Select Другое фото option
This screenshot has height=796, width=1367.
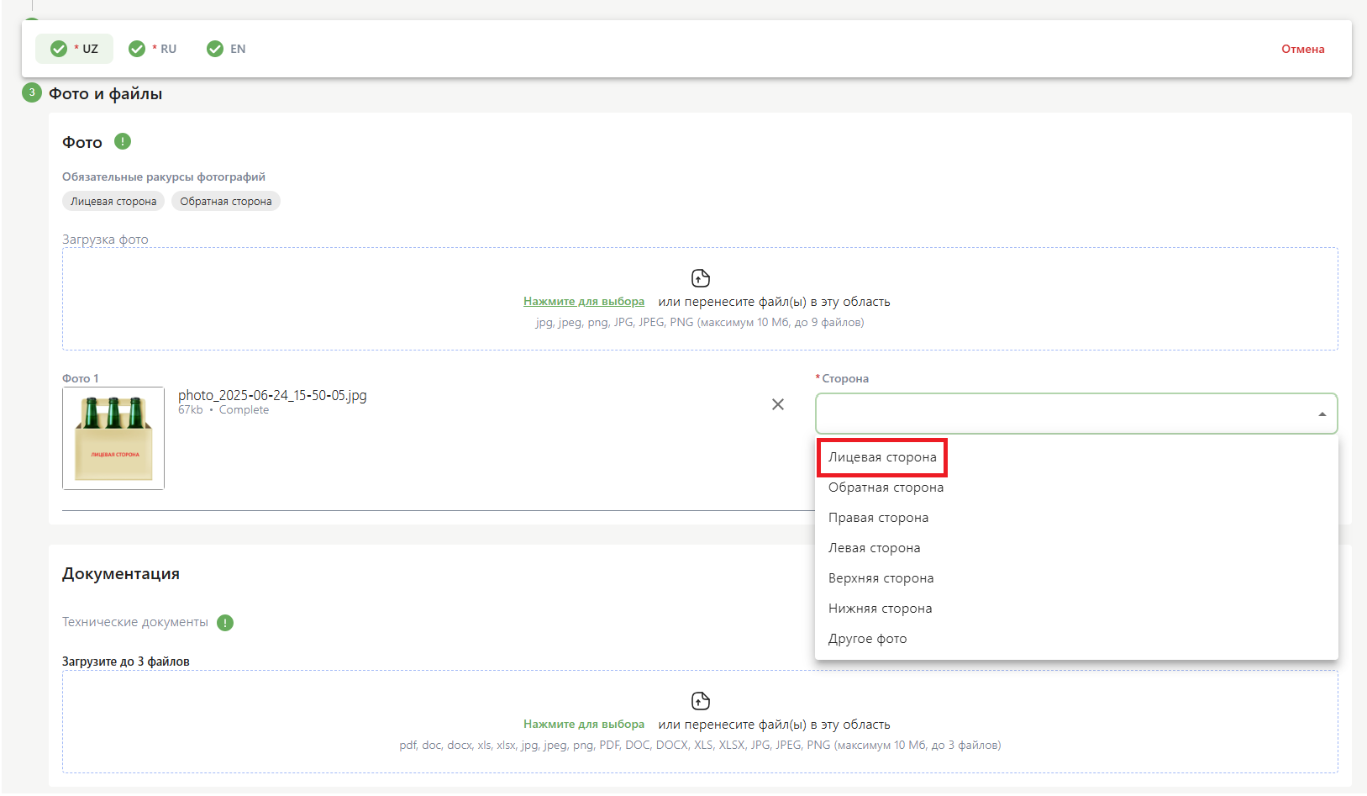coord(867,639)
